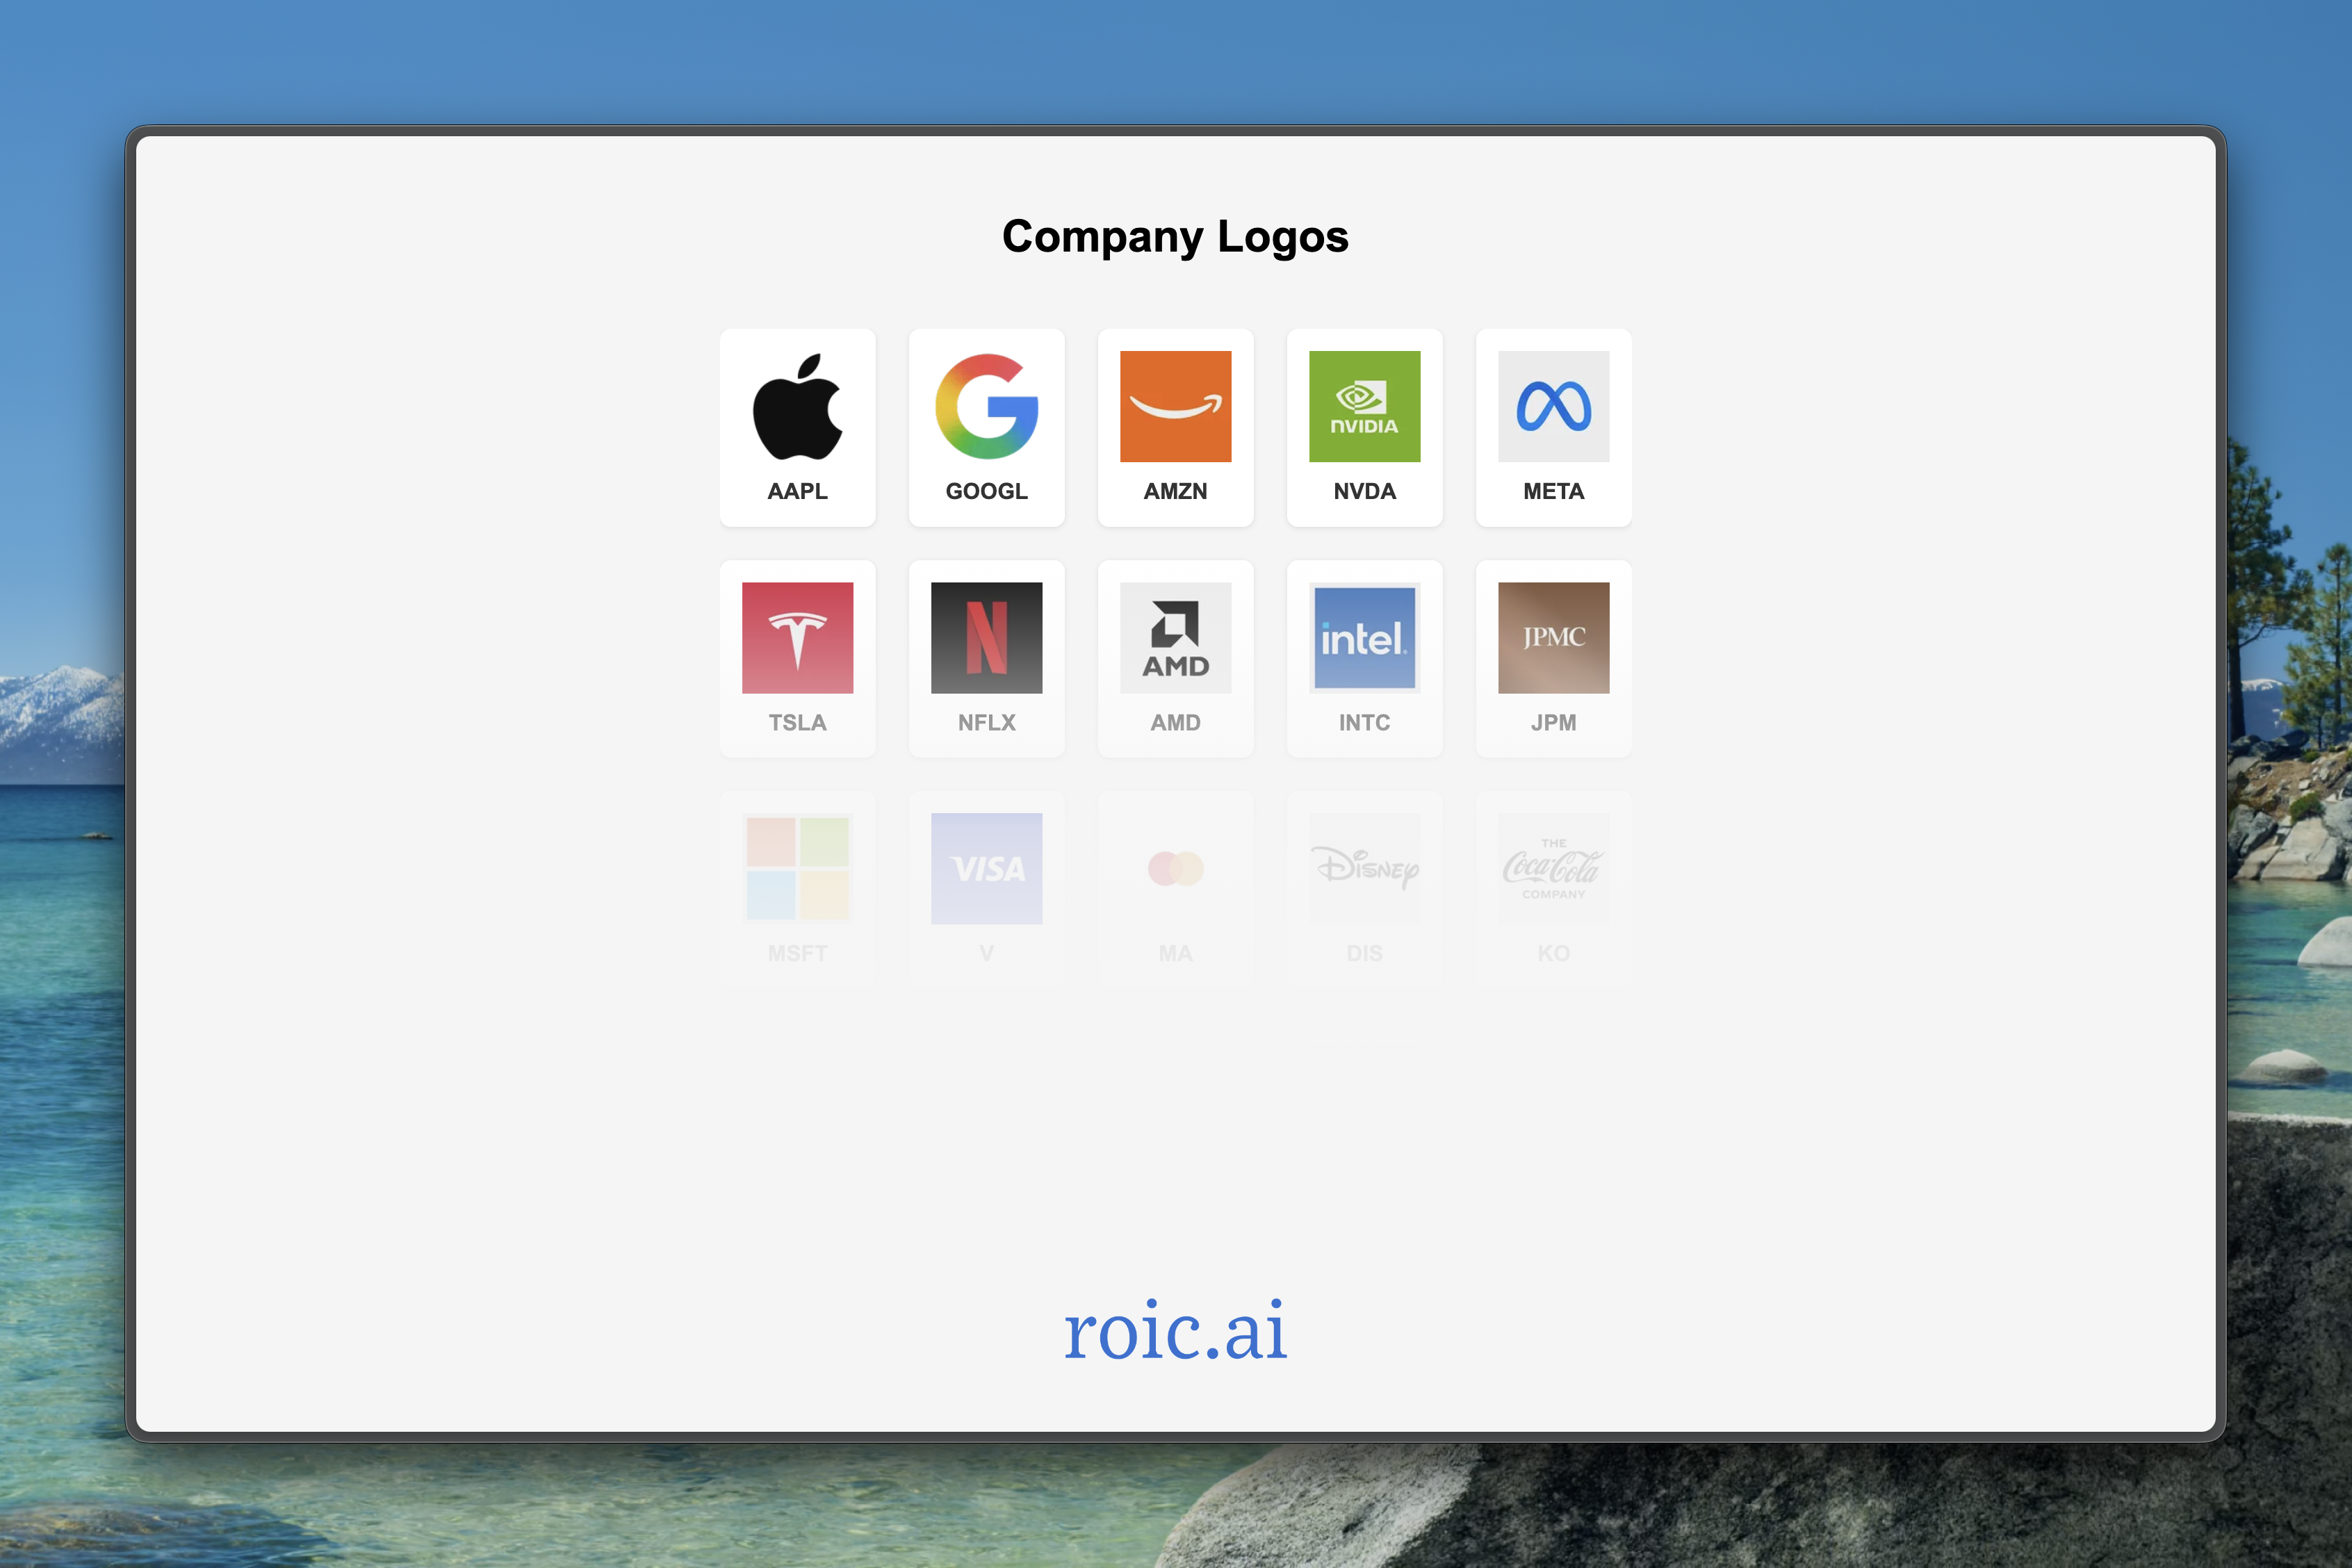Select the INTC ticker label

[x=1364, y=722]
